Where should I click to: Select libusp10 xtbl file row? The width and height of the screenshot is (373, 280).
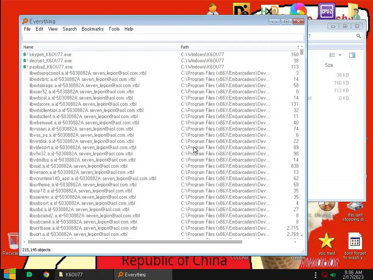pyautogui.click(x=161, y=191)
